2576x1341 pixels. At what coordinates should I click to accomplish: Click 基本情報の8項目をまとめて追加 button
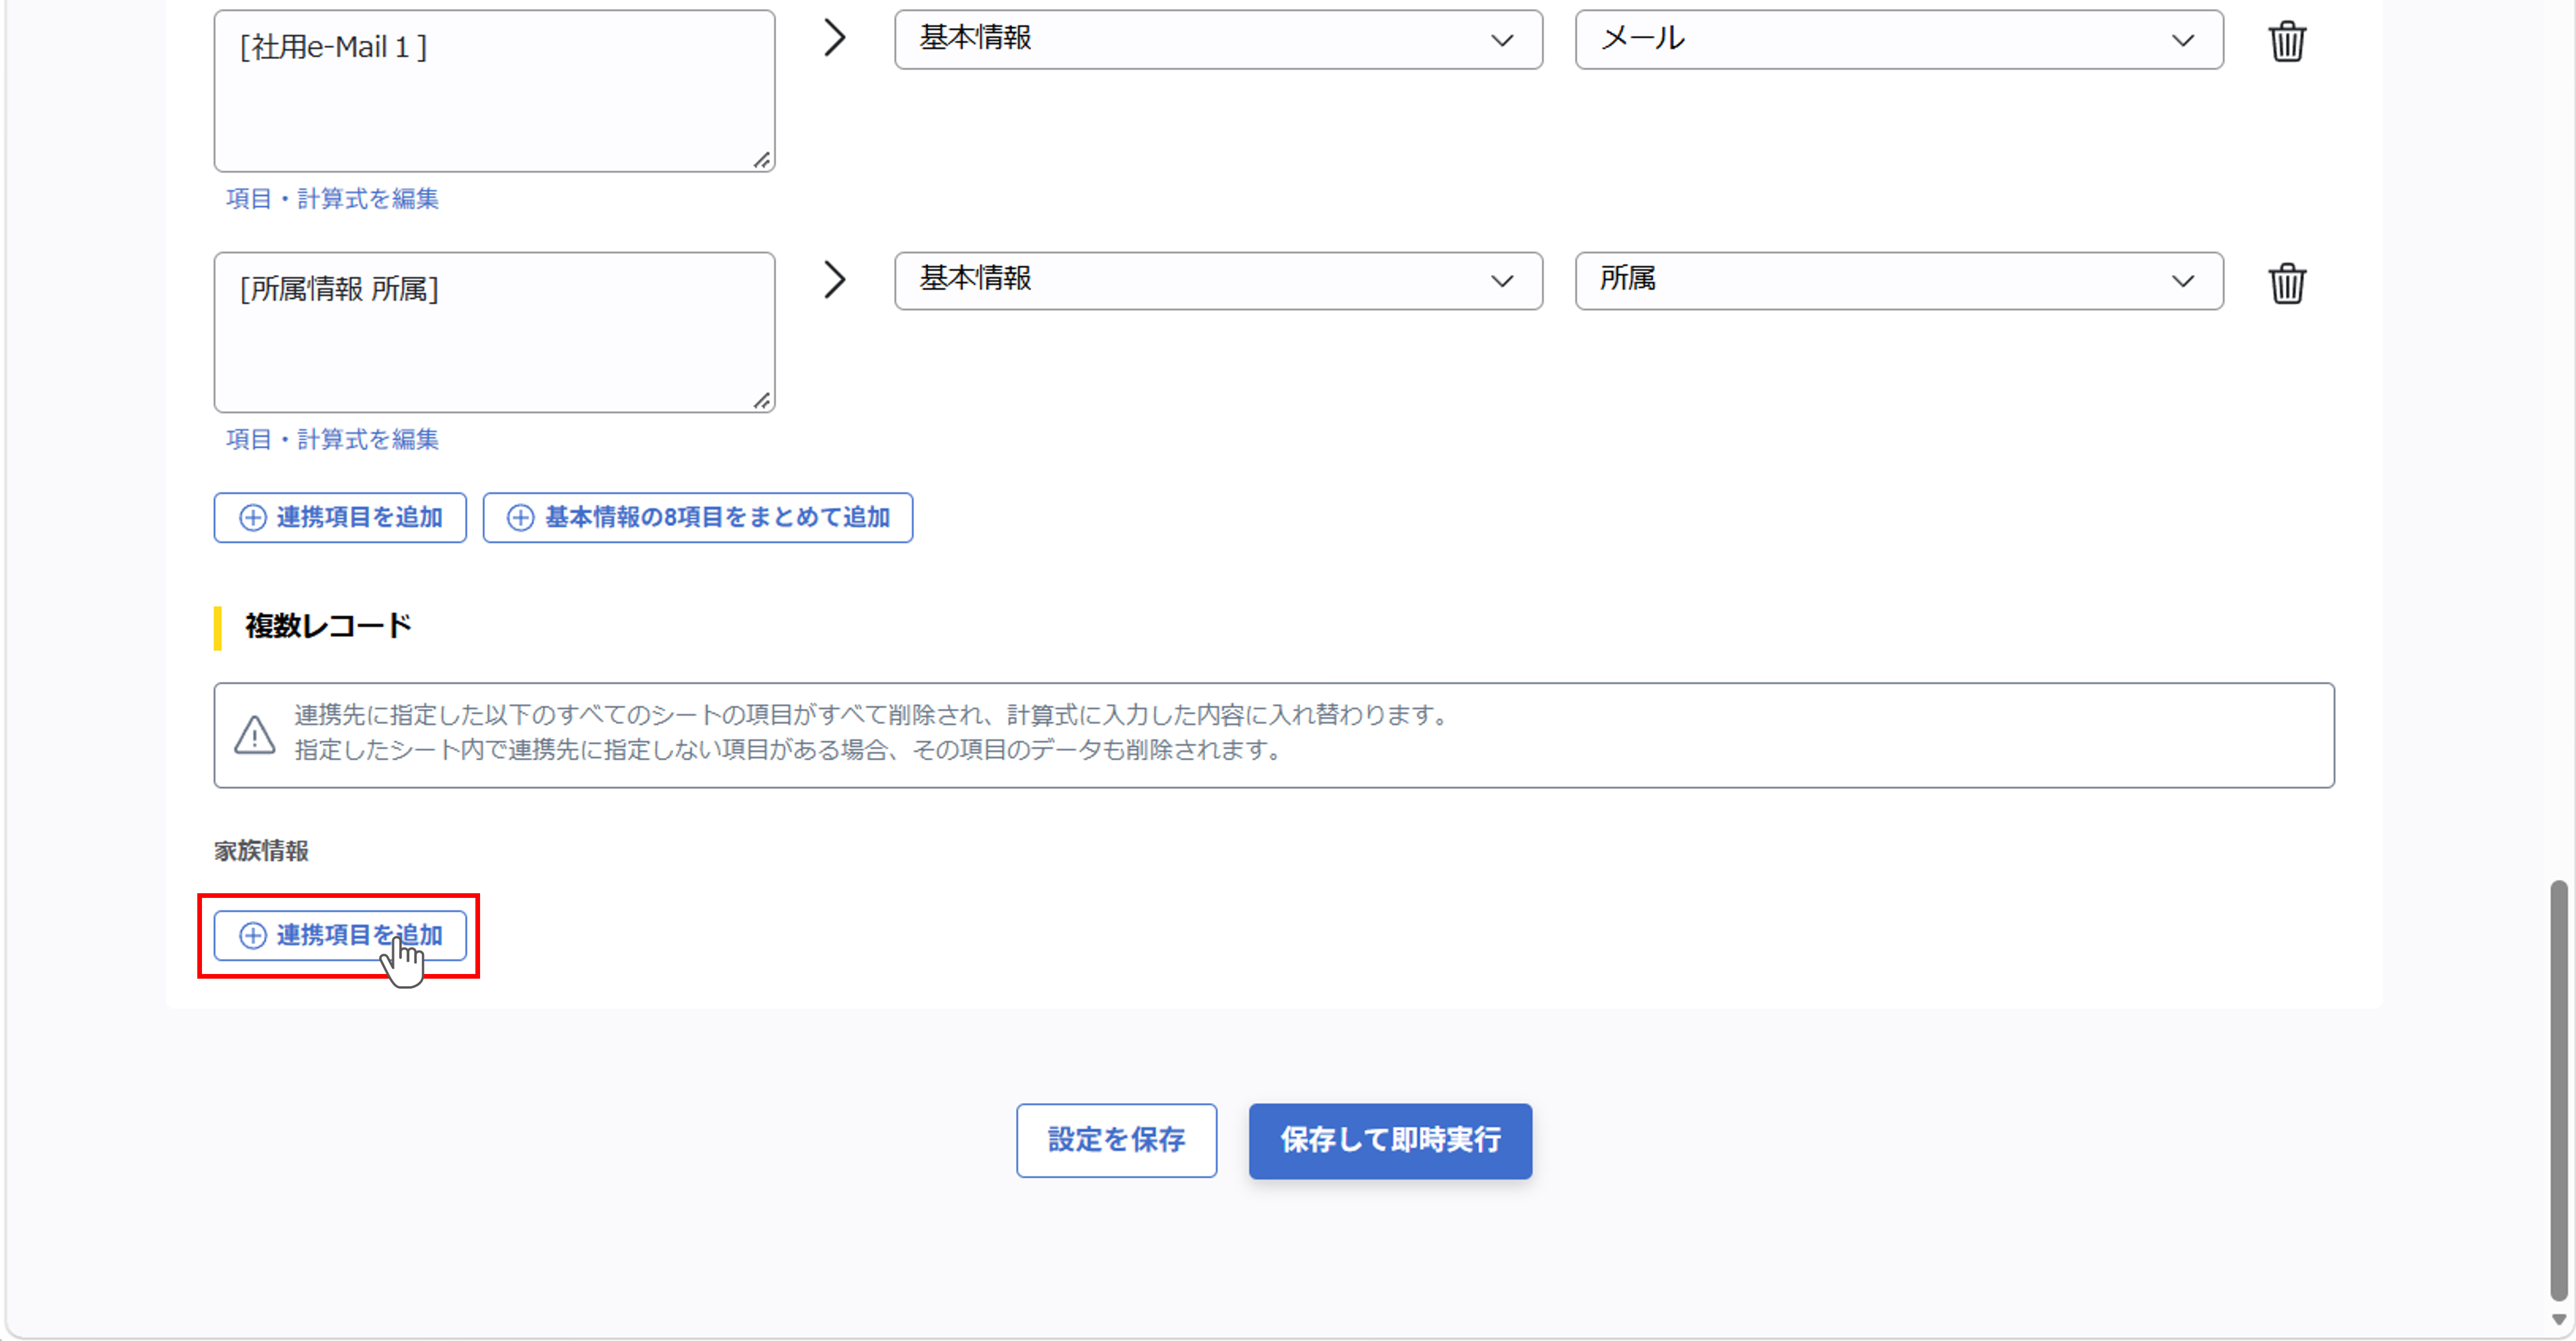click(697, 517)
